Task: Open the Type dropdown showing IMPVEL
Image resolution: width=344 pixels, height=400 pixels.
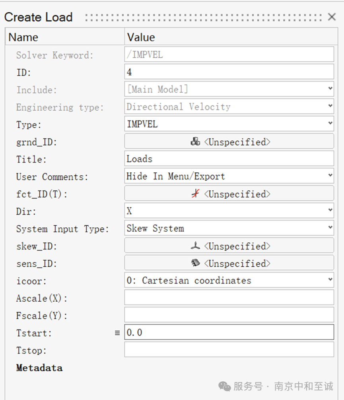Action: click(x=229, y=124)
